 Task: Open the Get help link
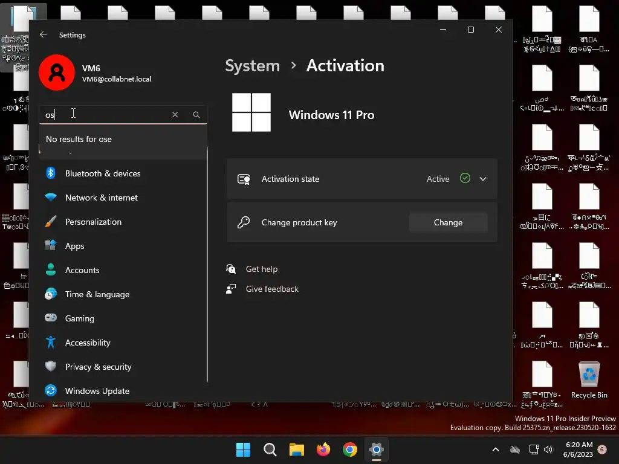coord(261,269)
